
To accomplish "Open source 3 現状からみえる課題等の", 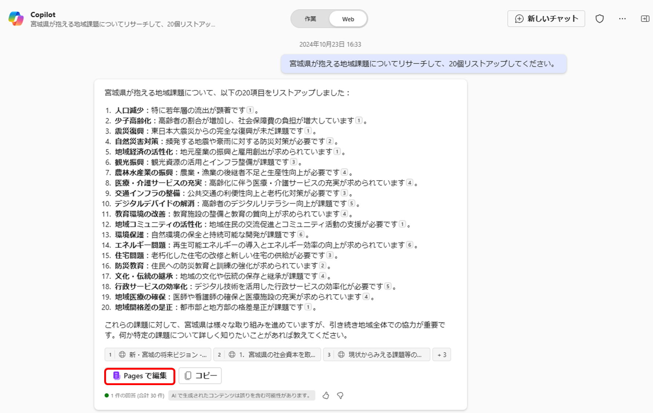I will pyautogui.click(x=376, y=355).
